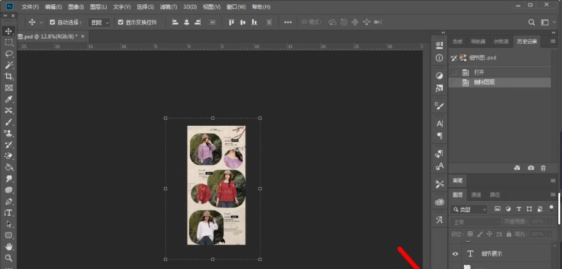The width and height of the screenshot is (562, 269).
Task: Open the blend mode 正常 dropdown
Action: pos(475,222)
